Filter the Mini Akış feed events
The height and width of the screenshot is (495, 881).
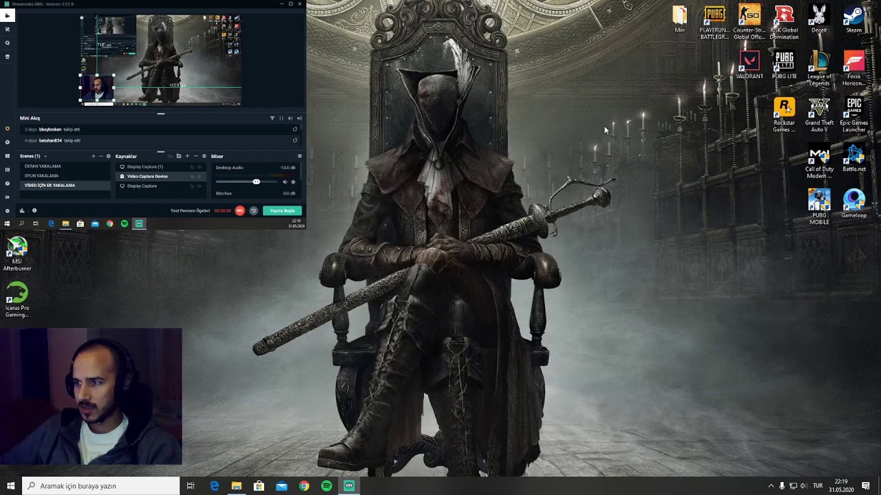273,118
